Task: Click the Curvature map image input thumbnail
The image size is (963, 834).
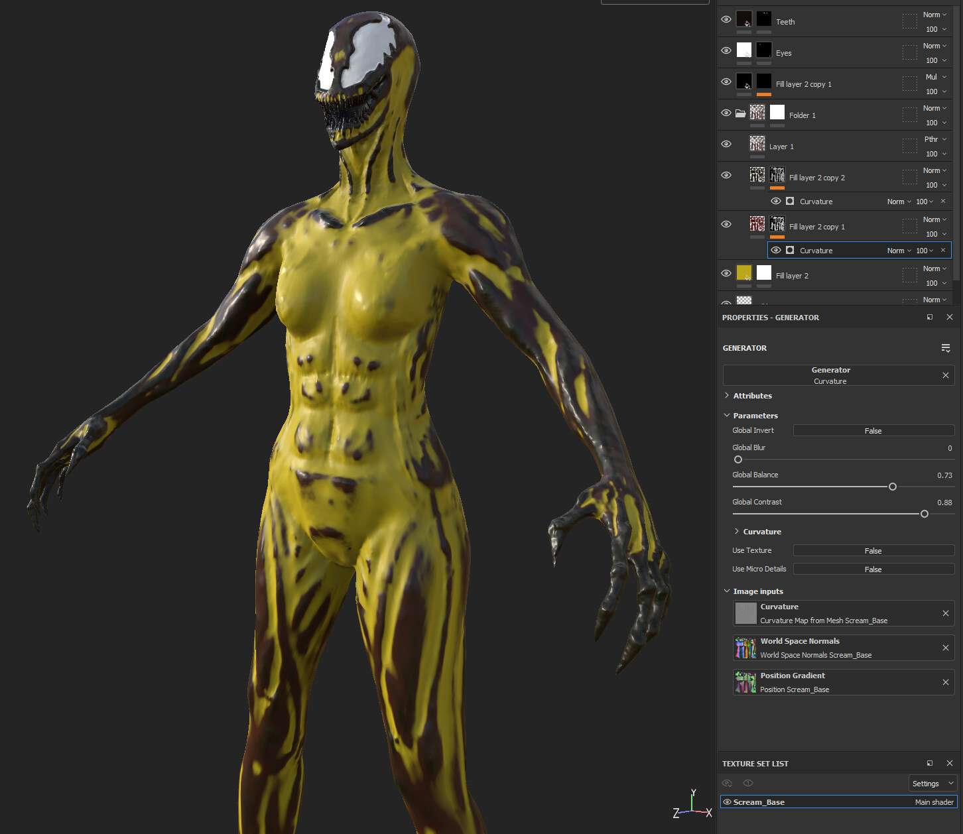Action: pos(745,613)
